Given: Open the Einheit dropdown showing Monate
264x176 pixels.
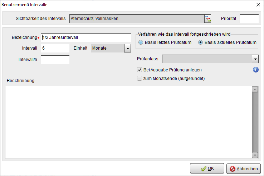Looking at the screenshot, I should (127, 48).
